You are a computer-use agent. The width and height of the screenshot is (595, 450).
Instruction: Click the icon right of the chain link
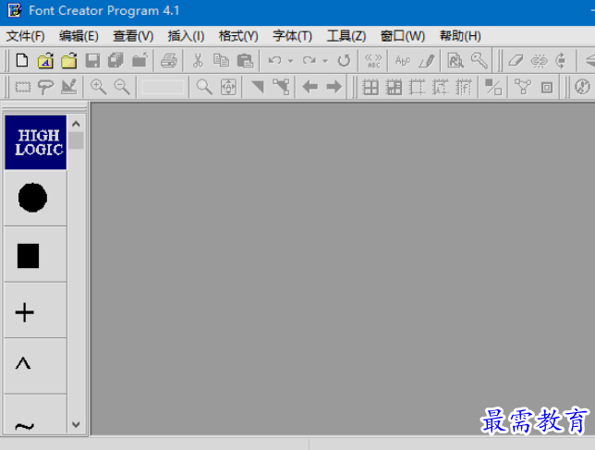click(x=561, y=61)
